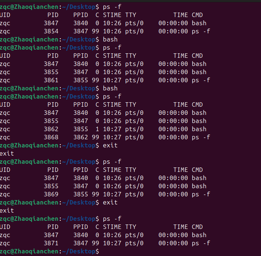Click the last echoed "exit" output line
261x256 pixels.
[7, 210]
